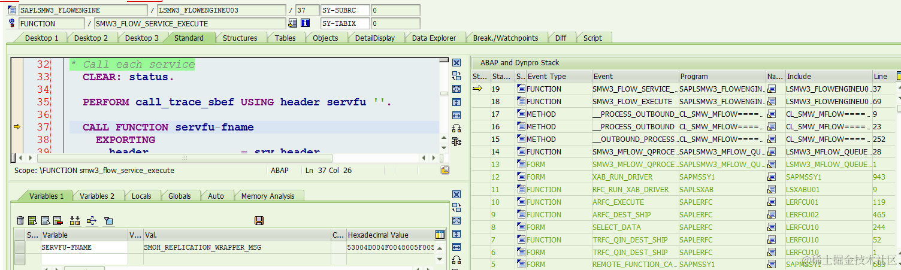
Task: Open navigation icon for stack level 17
Action: tap(772, 114)
